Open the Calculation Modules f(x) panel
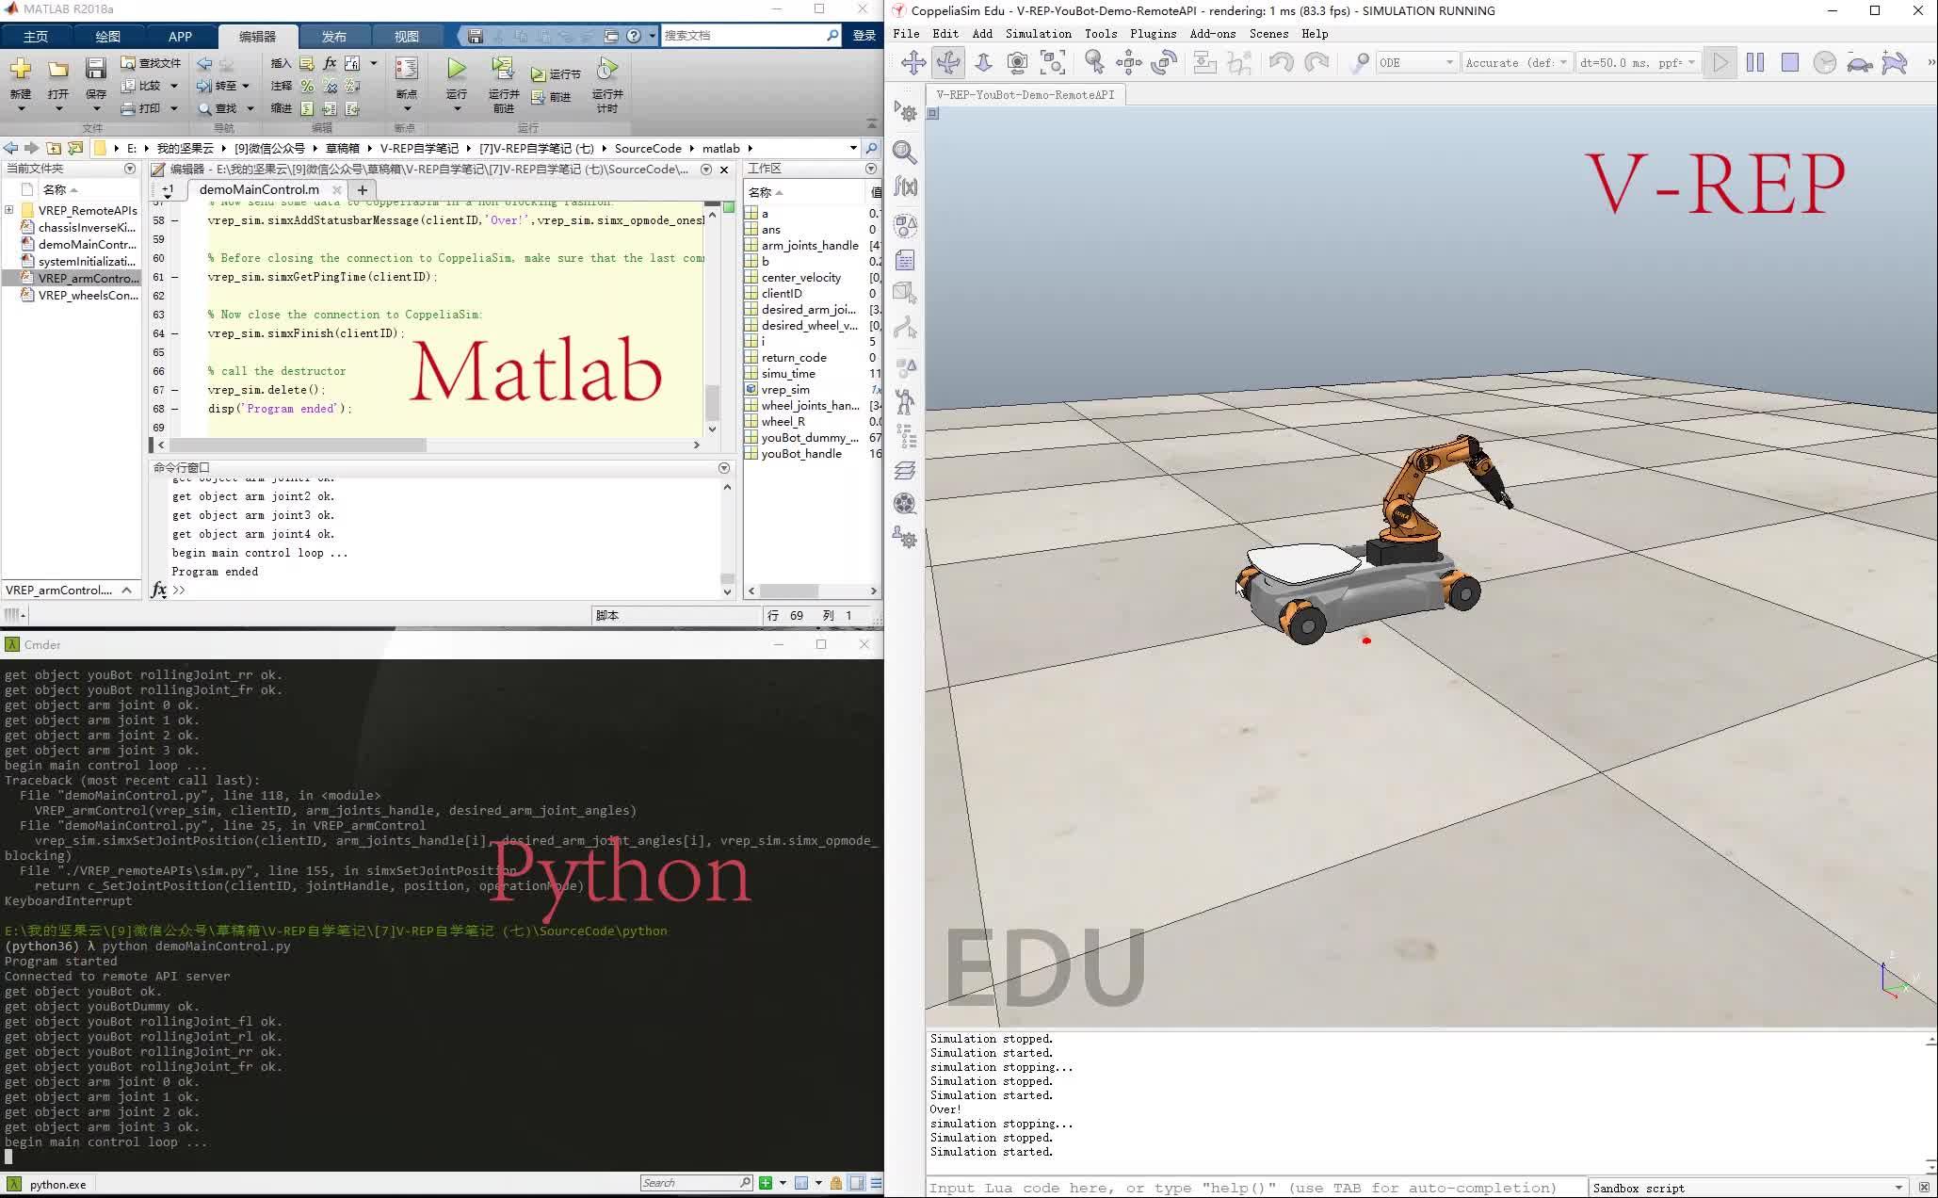The image size is (1938, 1198). (905, 187)
